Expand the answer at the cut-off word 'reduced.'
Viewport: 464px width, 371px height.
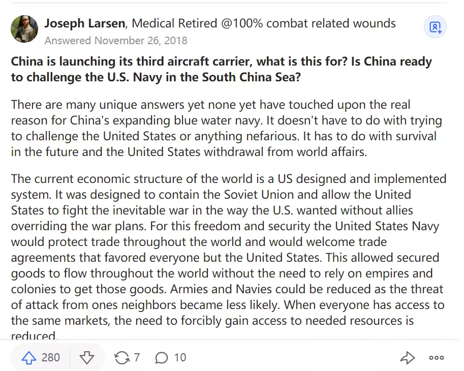tap(35, 336)
